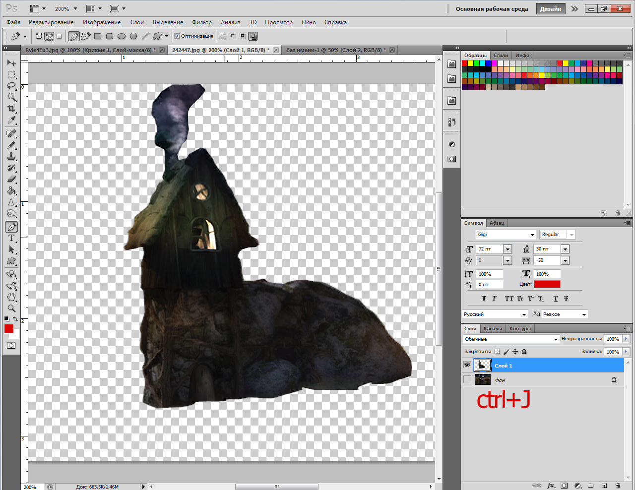Select the Clone Stamp tool
Image resolution: width=635 pixels, height=490 pixels.
pos(11,157)
